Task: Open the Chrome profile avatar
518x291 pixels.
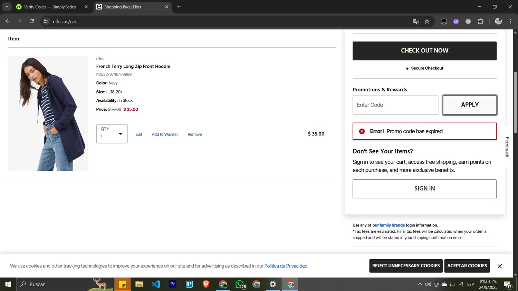Action: [498, 21]
